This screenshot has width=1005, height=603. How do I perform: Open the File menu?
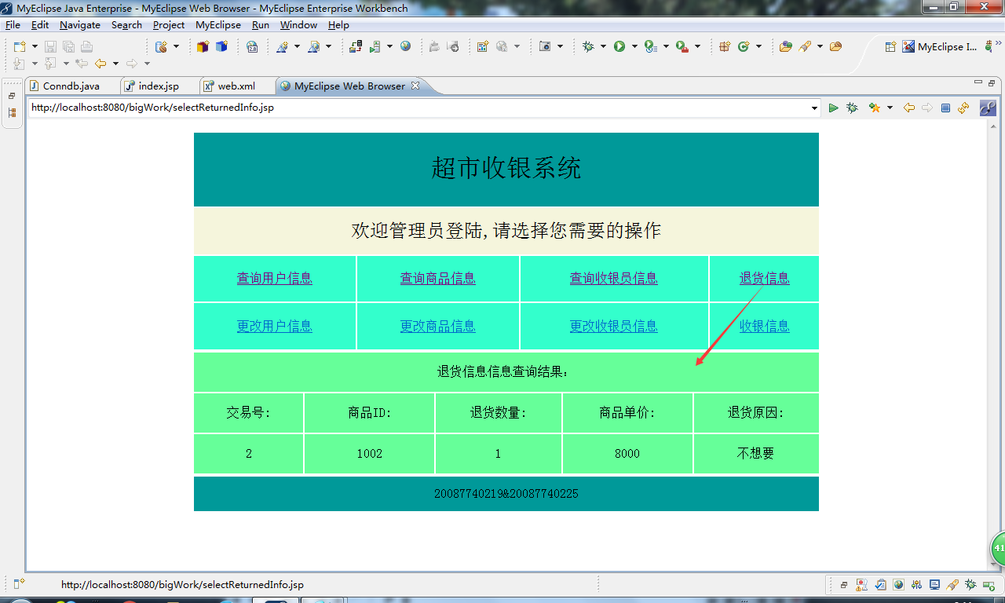(x=13, y=25)
